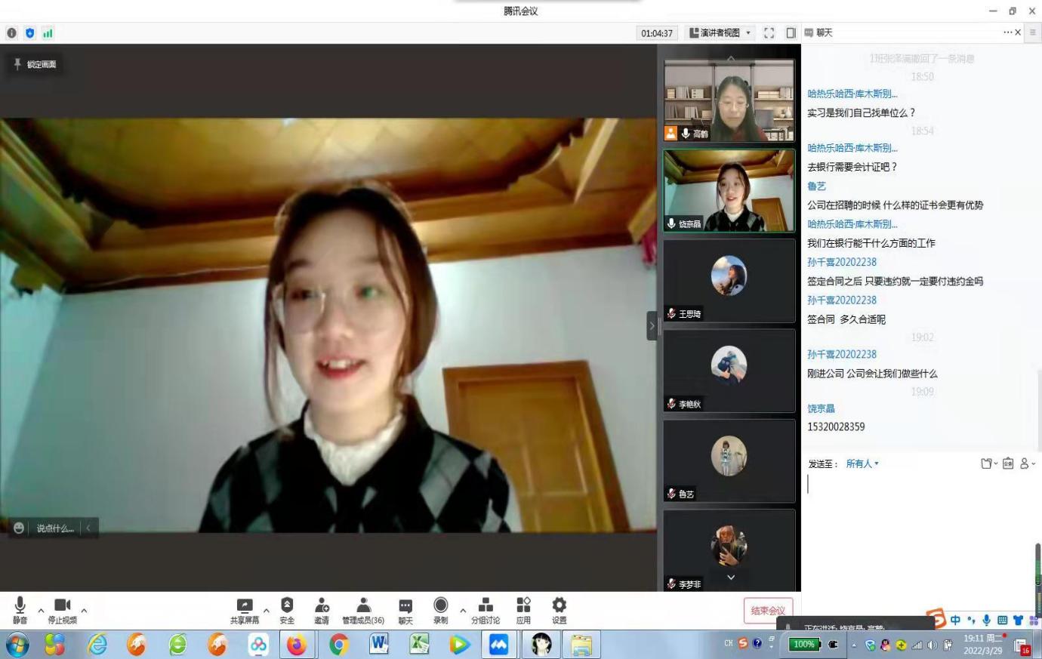Screen dimensions: 1042x659
Task: Open the 设置 settings gear
Action: click(559, 610)
